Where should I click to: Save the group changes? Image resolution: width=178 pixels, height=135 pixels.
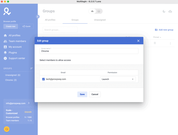[x=82, y=94]
